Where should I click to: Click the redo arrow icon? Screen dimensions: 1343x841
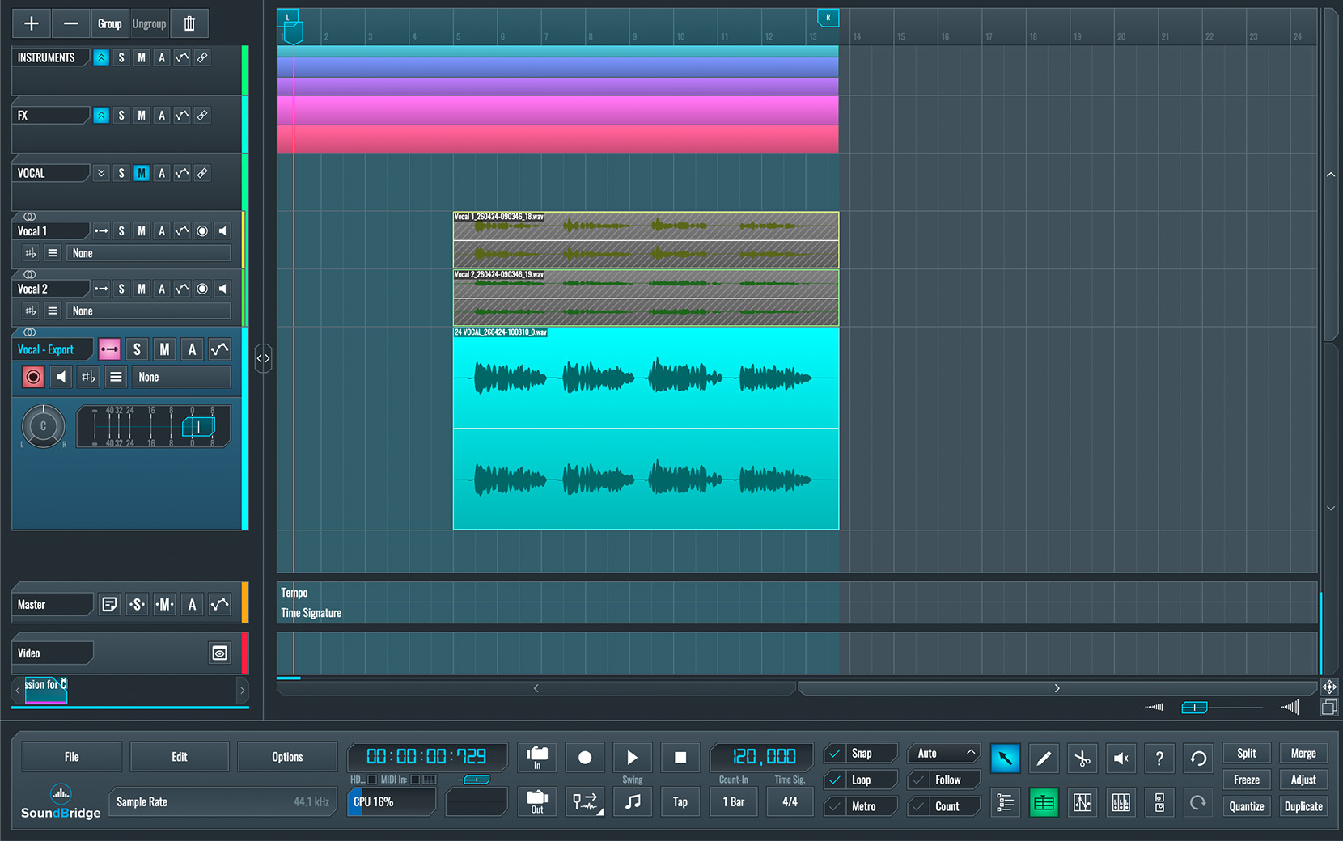click(1198, 803)
